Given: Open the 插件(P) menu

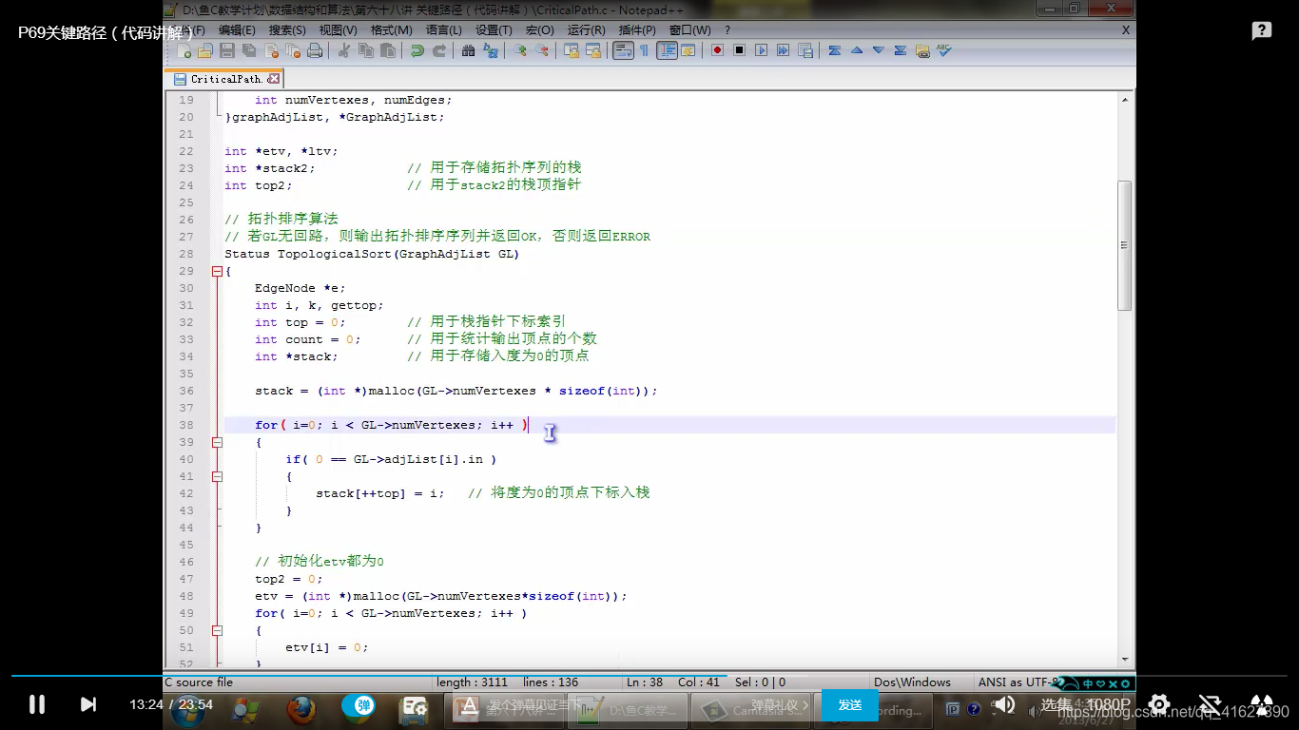Looking at the screenshot, I should tap(637, 30).
